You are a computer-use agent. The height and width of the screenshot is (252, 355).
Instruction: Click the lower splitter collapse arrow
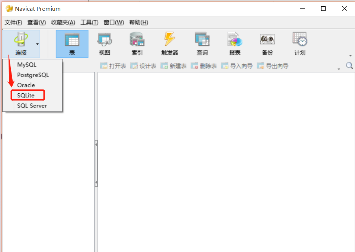point(96,182)
